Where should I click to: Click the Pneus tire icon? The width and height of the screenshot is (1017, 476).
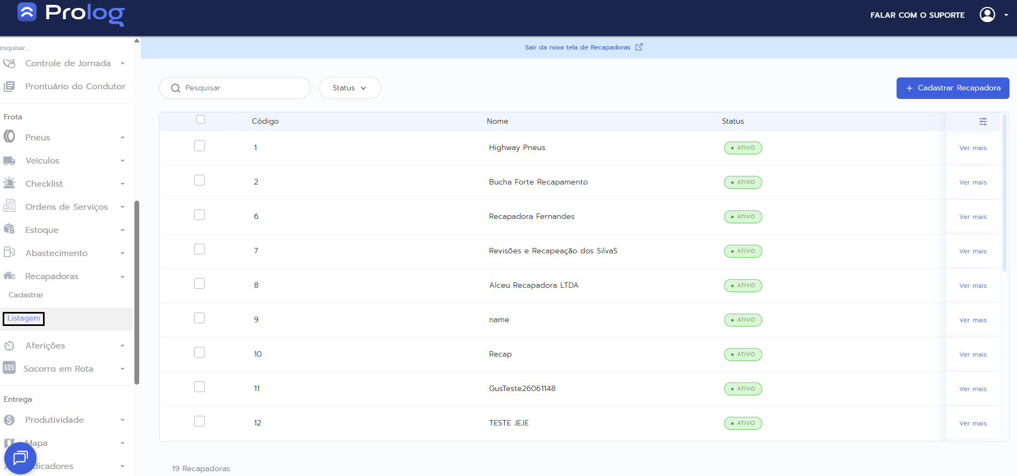9,137
